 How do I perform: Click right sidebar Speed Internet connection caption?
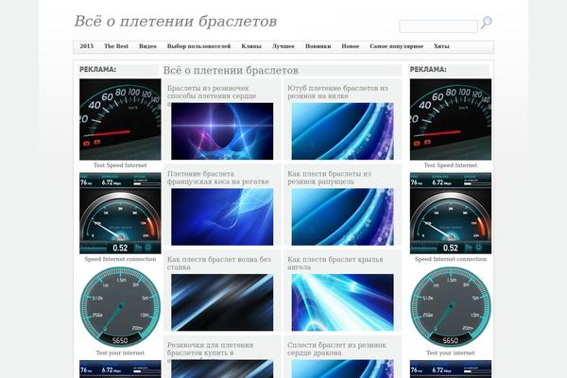pyautogui.click(x=451, y=259)
